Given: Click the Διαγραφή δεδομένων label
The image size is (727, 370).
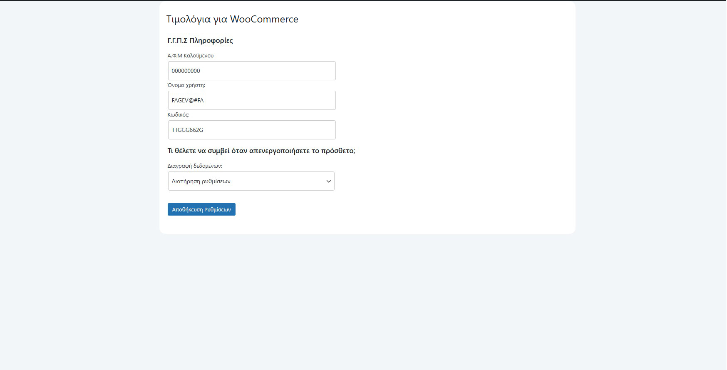Looking at the screenshot, I should click(194, 166).
